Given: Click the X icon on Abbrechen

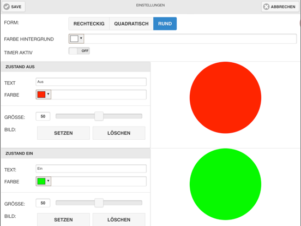Looking at the screenshot, I should (x=266, y=7).
